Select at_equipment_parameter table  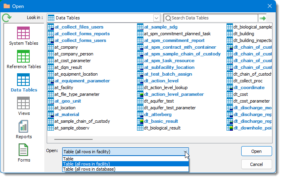click(82, 81)
